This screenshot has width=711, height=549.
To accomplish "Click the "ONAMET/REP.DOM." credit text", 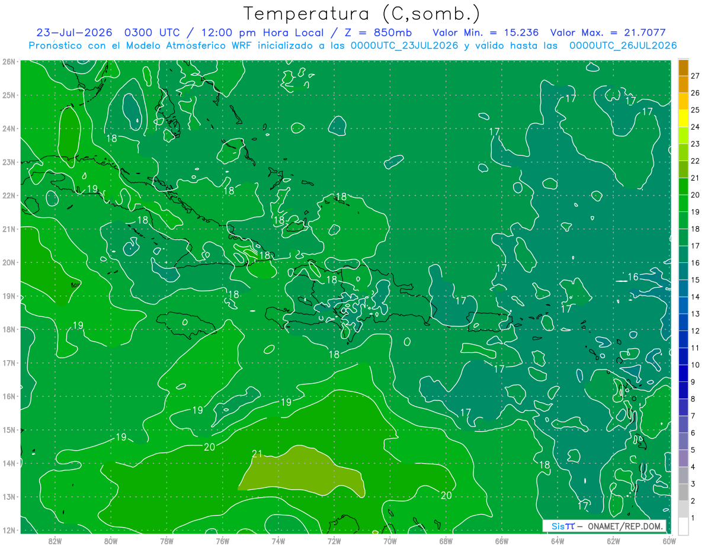I will [626, 526].
